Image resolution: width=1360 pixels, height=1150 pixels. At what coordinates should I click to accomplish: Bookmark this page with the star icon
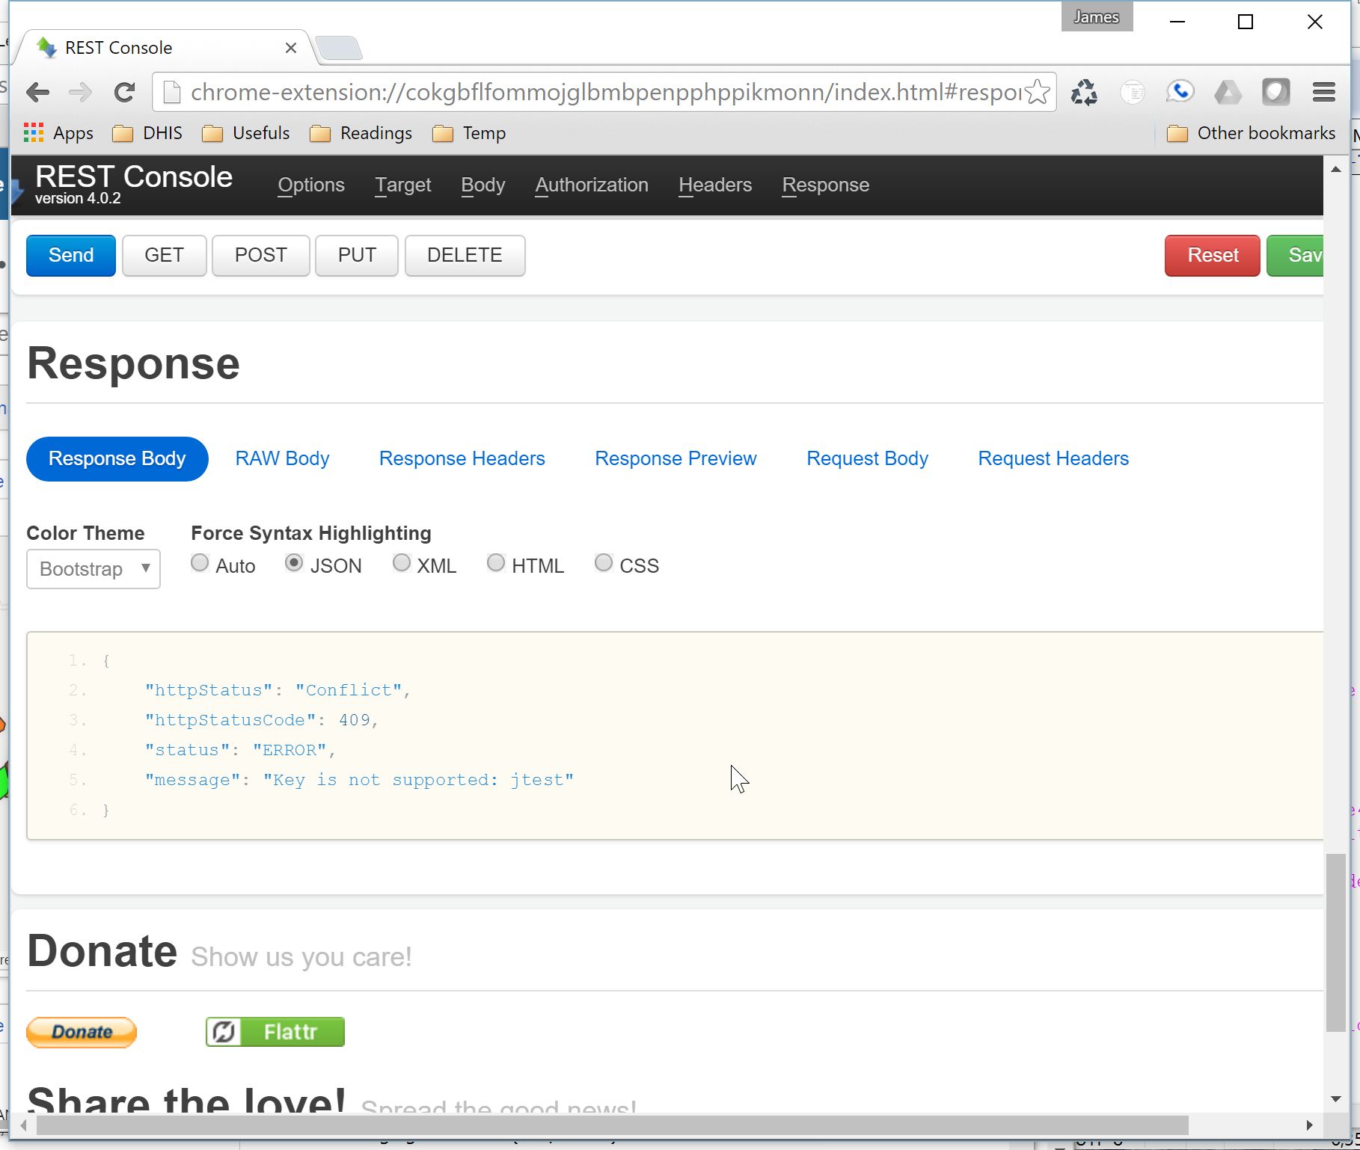1038,93
